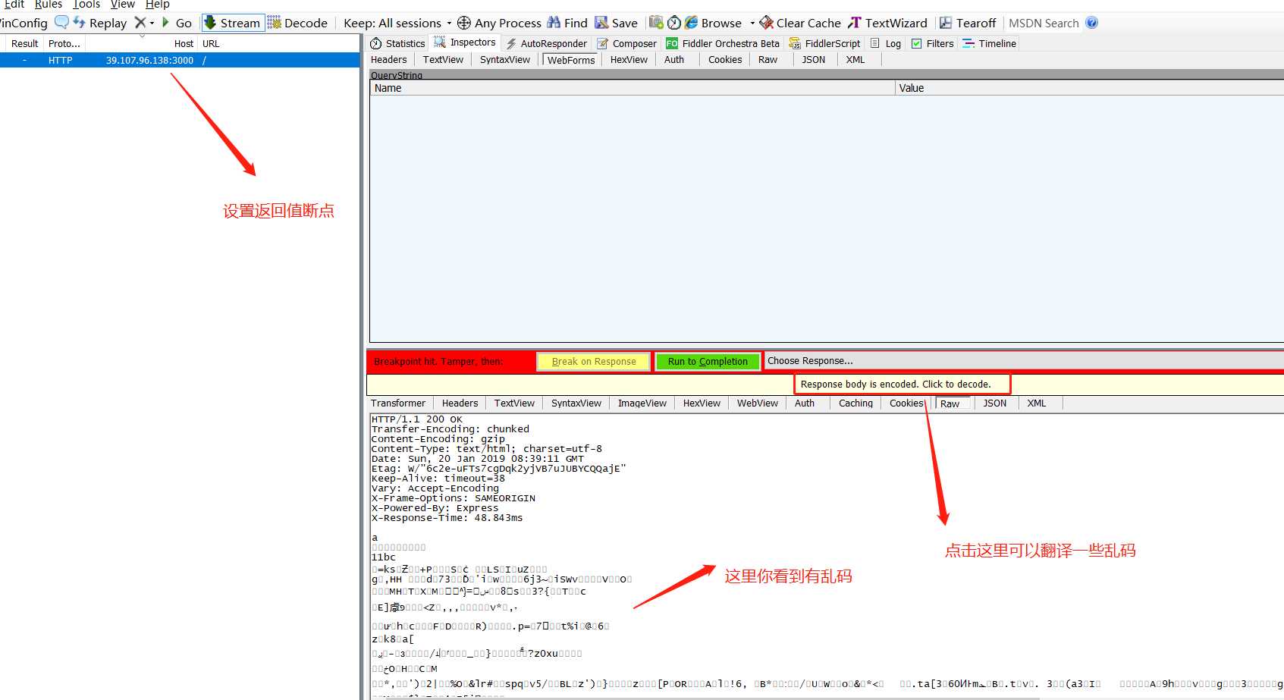Open WinConfig from the toolbar
The height and width of the screenshot is (700, 1284).
[24, 23]
